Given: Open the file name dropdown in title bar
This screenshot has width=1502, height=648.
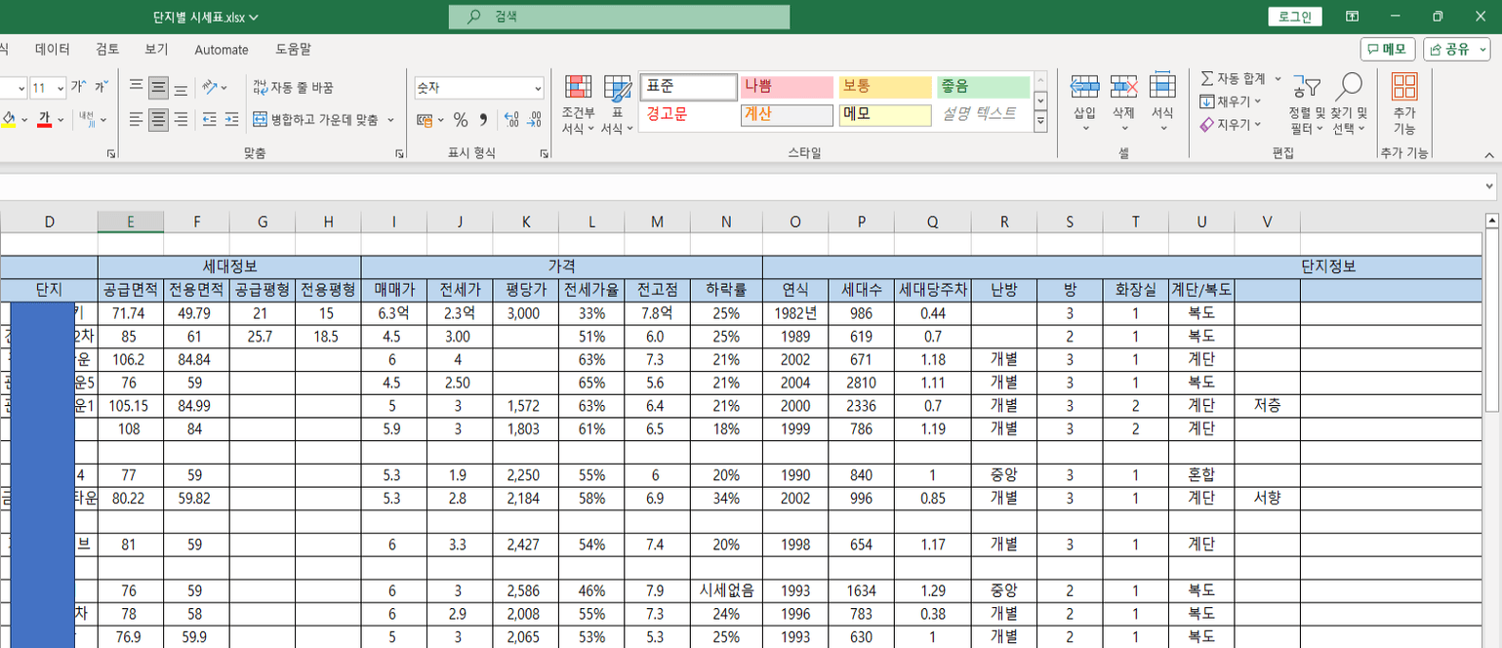Looking at the screenshot, I should (254, 17).
